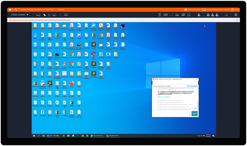This screenshot has width=247, height=146.
Task: Click the Send button in chat window
Action: [194, 113]
